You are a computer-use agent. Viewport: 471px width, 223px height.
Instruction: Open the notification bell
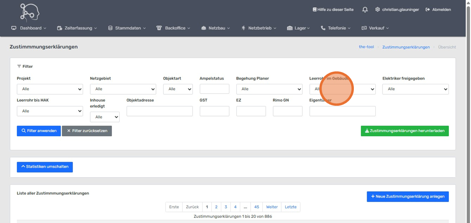pyautogui.click(x=365, y=10)
